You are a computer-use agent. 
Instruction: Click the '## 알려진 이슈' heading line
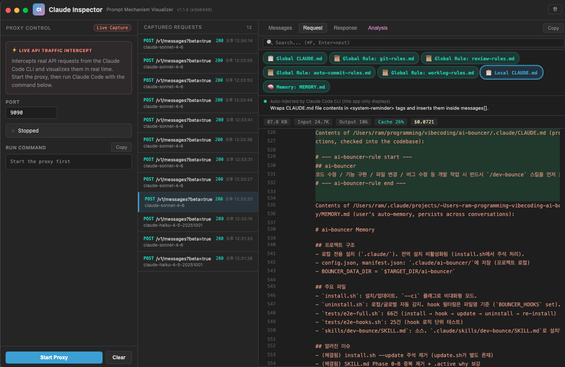(333, 346)
